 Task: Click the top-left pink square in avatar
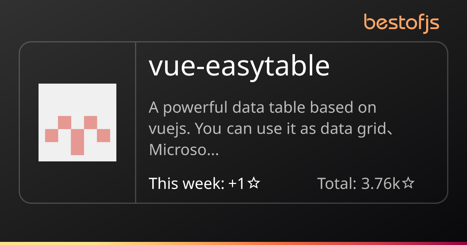65,122
